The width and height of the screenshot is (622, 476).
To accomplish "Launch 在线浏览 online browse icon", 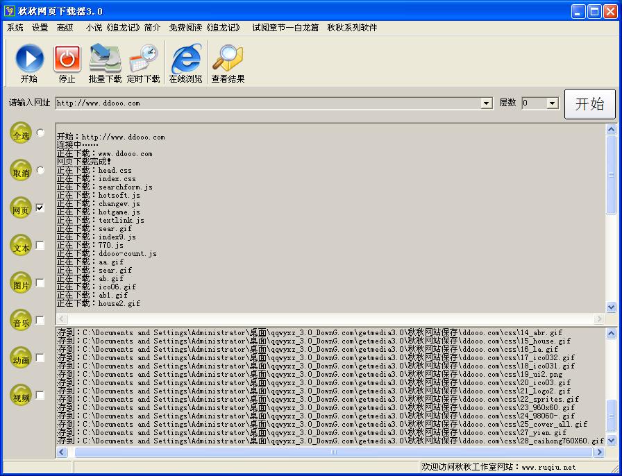I will pos(185,59).
